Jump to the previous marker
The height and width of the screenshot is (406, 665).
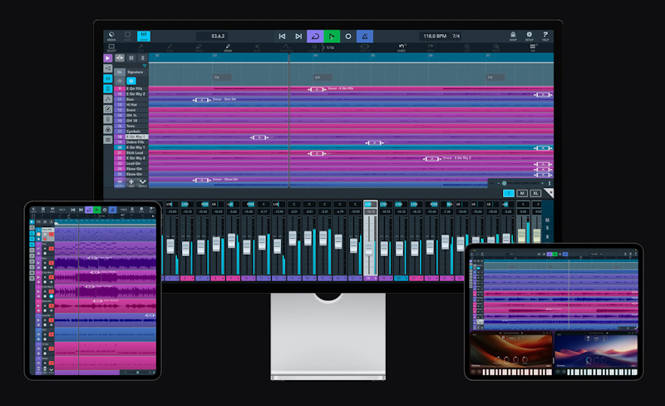[282, 37]
